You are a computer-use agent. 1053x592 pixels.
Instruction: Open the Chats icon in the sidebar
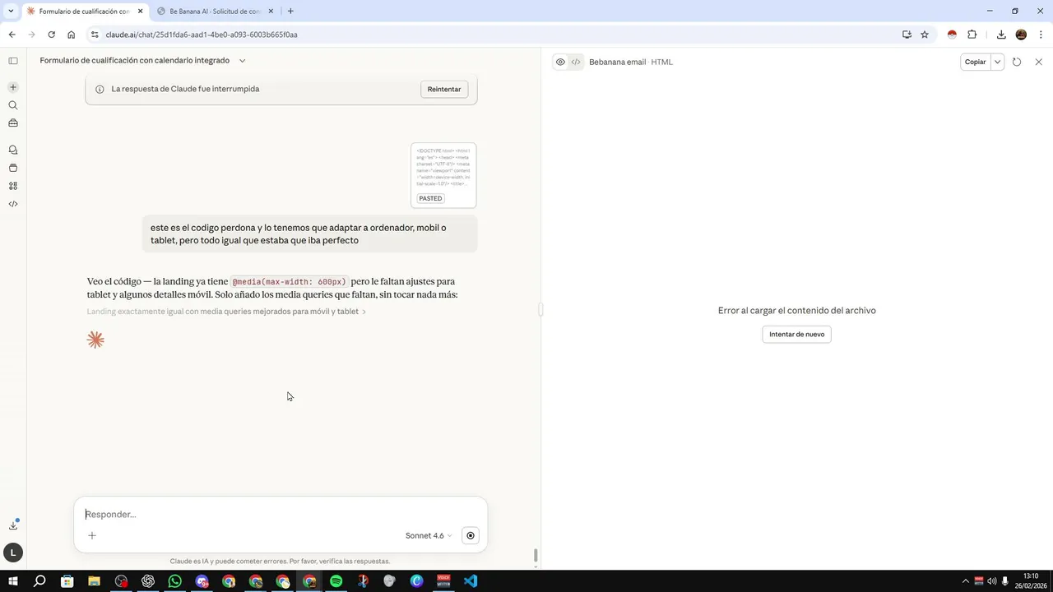(x=13, y=150)
